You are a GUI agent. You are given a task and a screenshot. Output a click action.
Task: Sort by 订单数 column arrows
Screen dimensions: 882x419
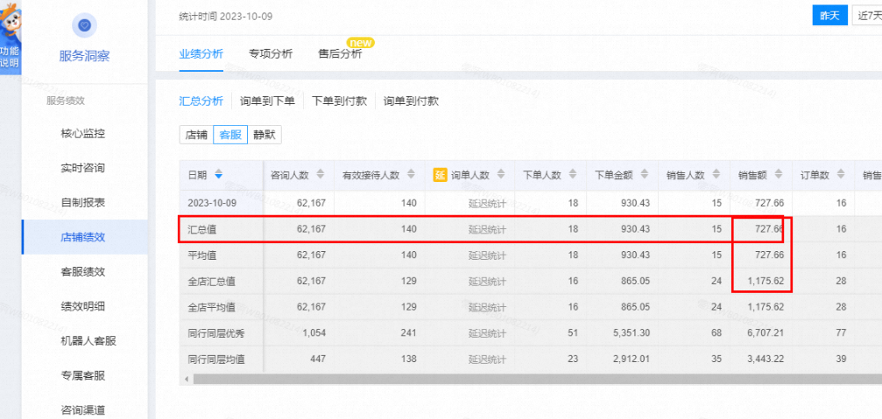pyautogui.click(x=841, y=175)
